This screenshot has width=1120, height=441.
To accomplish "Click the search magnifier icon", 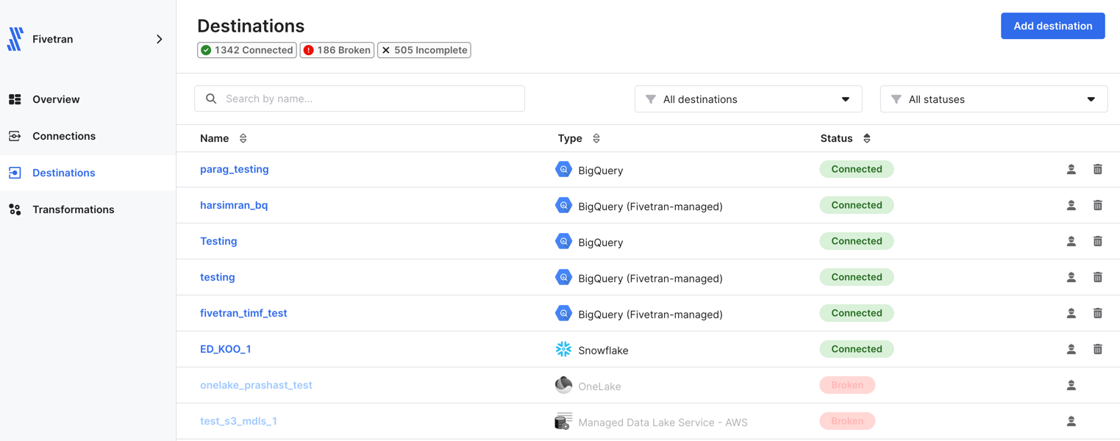I will tap(211, 98).
